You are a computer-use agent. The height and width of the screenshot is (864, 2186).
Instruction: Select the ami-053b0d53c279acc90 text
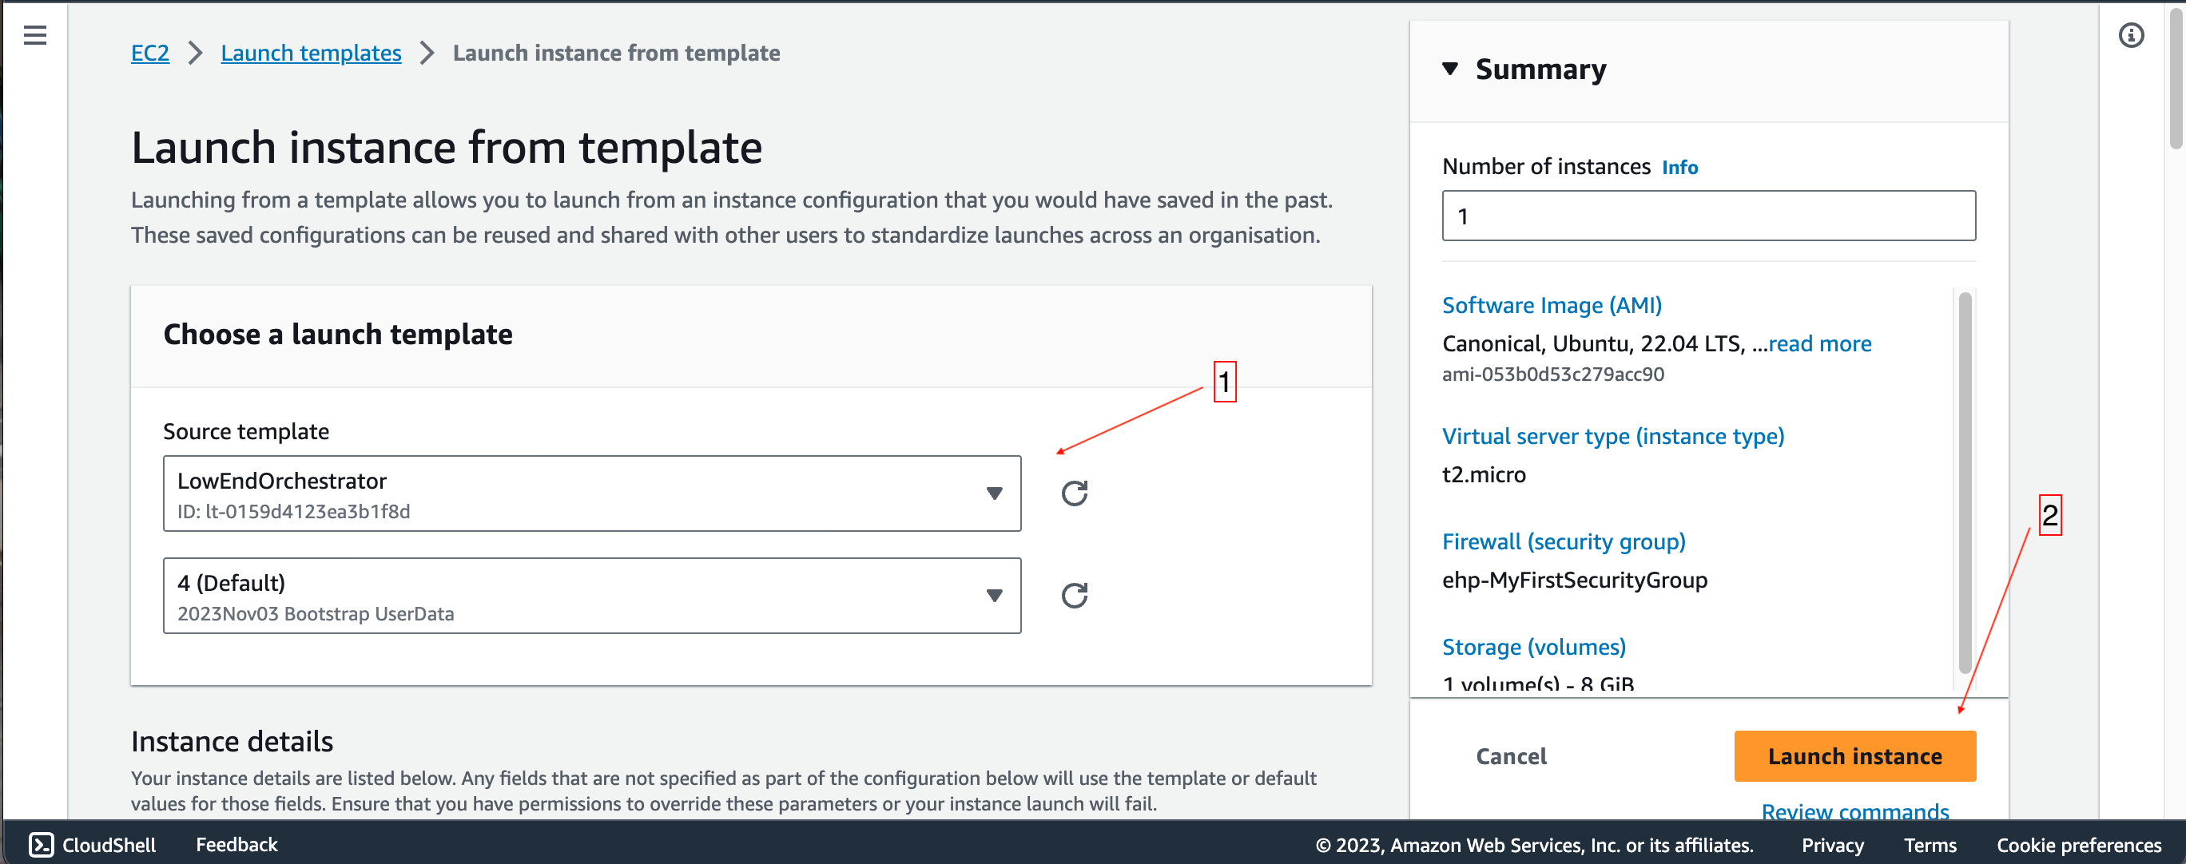[x=1553, y=374]
